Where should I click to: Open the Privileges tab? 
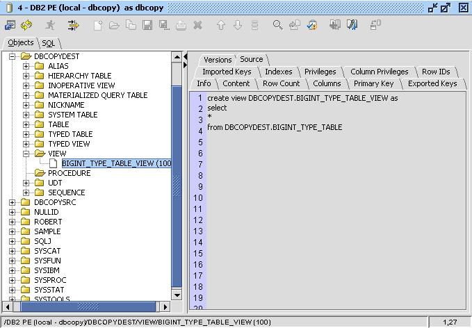(x=320, y=72)
